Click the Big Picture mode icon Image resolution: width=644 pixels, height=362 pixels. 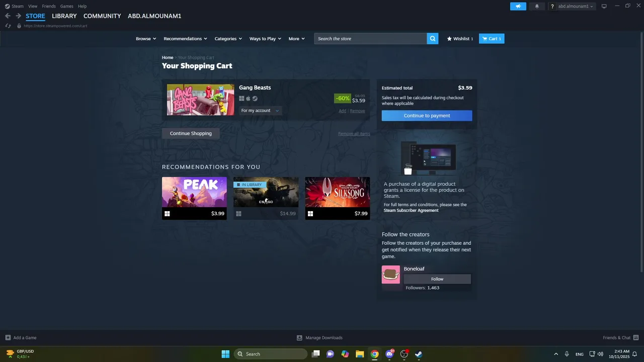coord(604,6)
